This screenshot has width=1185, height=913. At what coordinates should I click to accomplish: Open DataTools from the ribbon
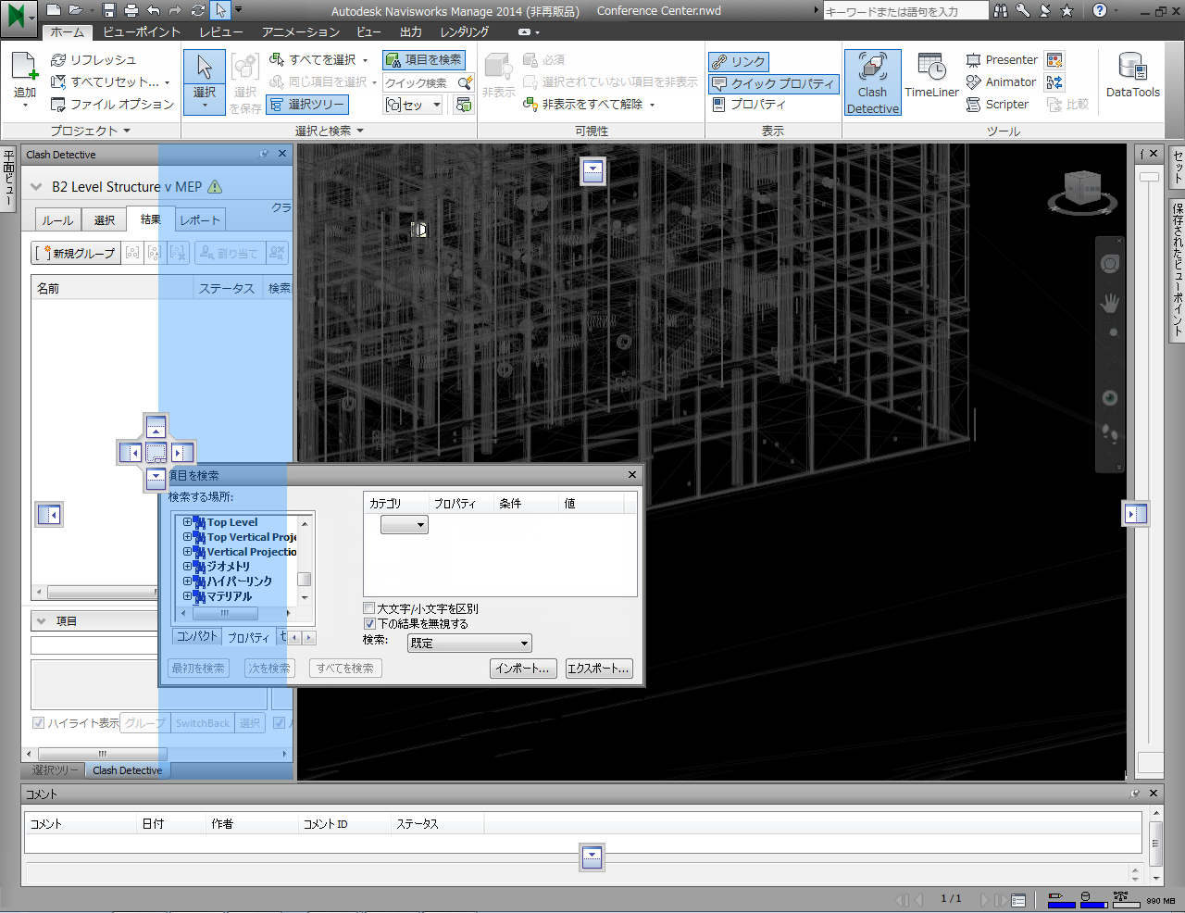(x=1132, y=76)
